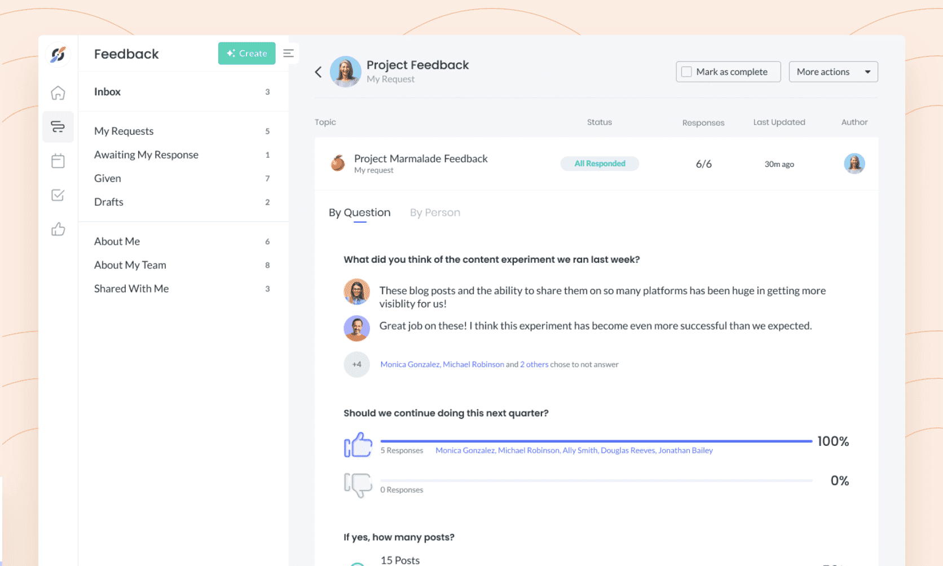
Task: Open the sort options icon beside Create
Action: pos(289,53)
